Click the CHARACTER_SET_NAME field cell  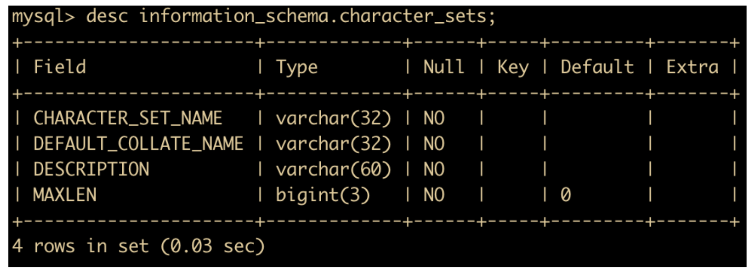128,118
